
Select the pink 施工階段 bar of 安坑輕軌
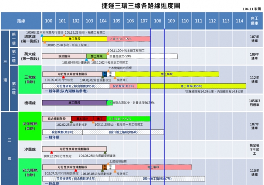click(153, 167)
